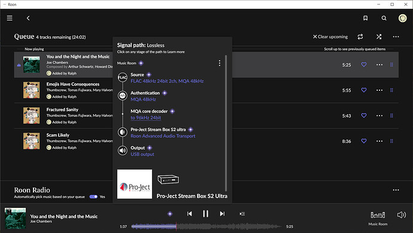
Task: Click the Pro-Ject logo thumbnail
Action: [135, 184]
